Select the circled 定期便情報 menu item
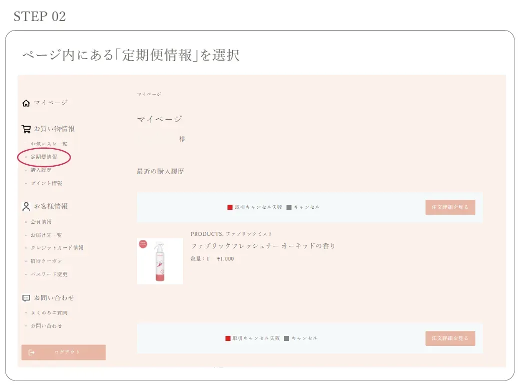520x386 pixels. (x=44, y=157)
